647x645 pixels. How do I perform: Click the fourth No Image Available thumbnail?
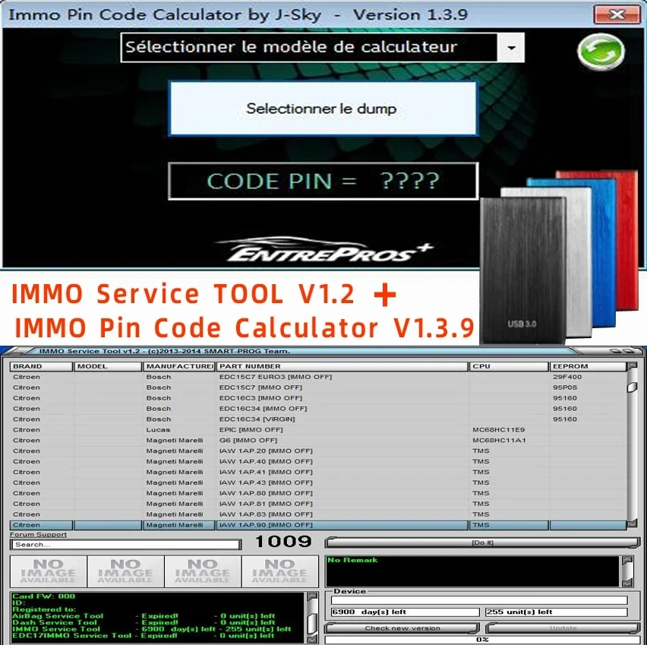pyautogui.click(x=279, y=571)
